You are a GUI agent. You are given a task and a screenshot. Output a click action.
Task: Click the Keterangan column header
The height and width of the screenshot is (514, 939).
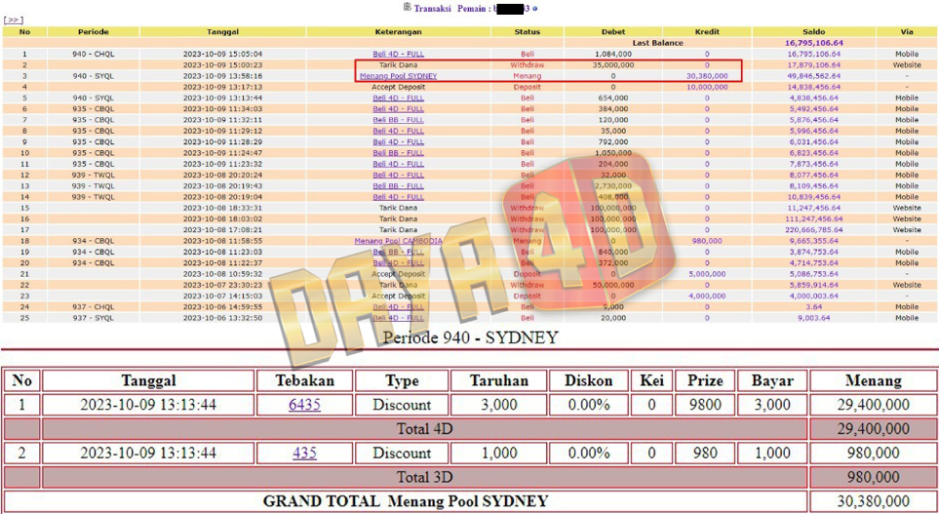point(398,32)
